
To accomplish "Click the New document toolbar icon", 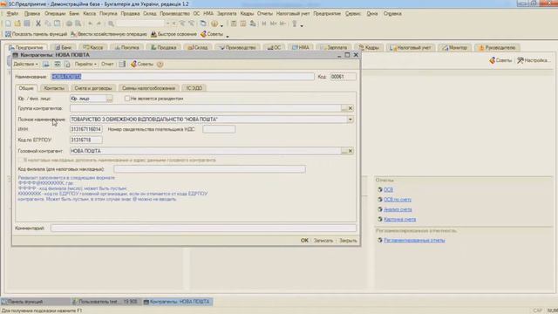I will click(x=8, y=24).
